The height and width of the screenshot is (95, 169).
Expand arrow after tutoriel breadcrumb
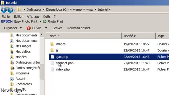(110, 9)
